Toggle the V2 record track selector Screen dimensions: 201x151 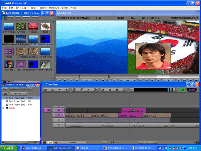(x=59, y=110)
